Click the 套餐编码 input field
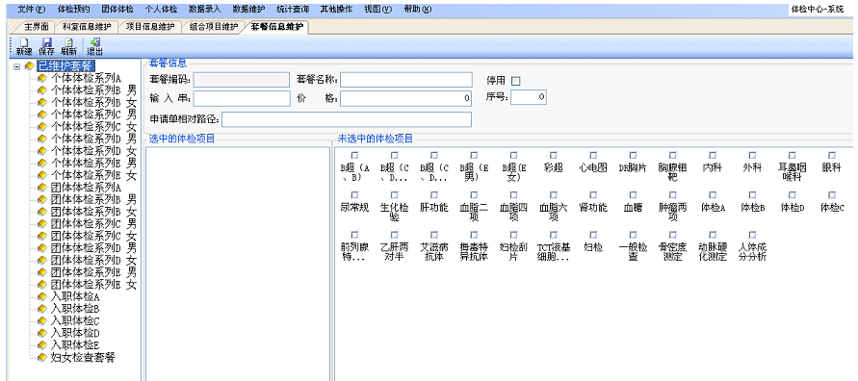 pyautogui.click(x=242, y=80)
